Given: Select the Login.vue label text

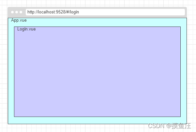Looking at the screenshot, I should coord(26,29).
